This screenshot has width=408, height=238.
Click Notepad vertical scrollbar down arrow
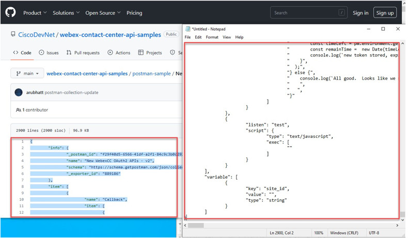(402, 220)
